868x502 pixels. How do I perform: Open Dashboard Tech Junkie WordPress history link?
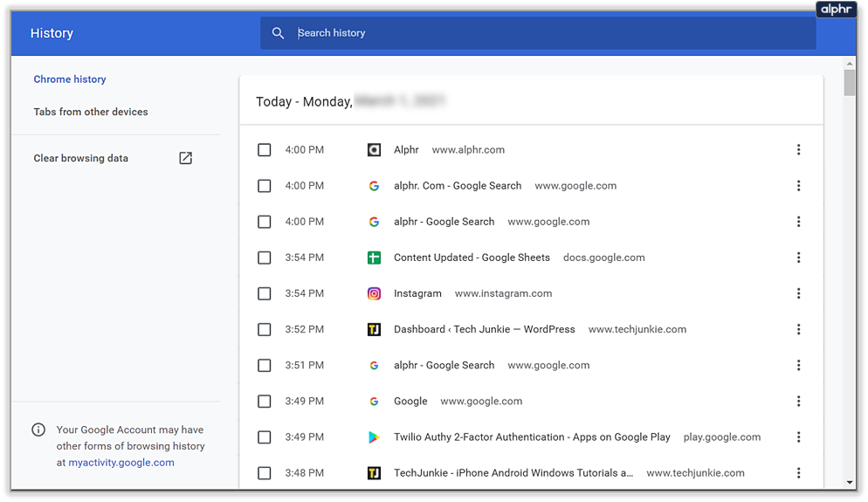[484, 330]
